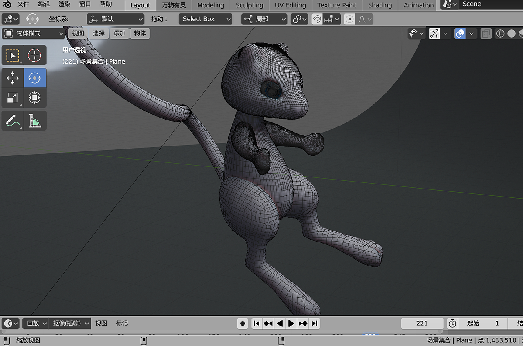Switch to wireframe shading mode
This screenshot has width=523, height=346.
(x=500, y=33)
